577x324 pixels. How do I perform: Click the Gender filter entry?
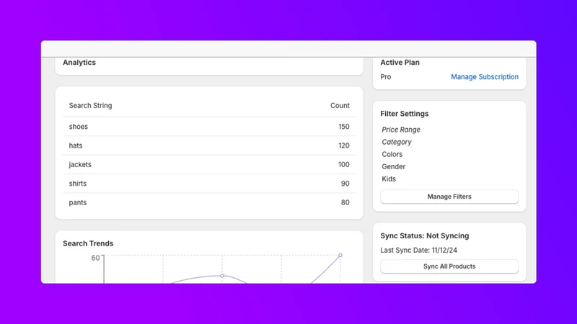(393, 166)
